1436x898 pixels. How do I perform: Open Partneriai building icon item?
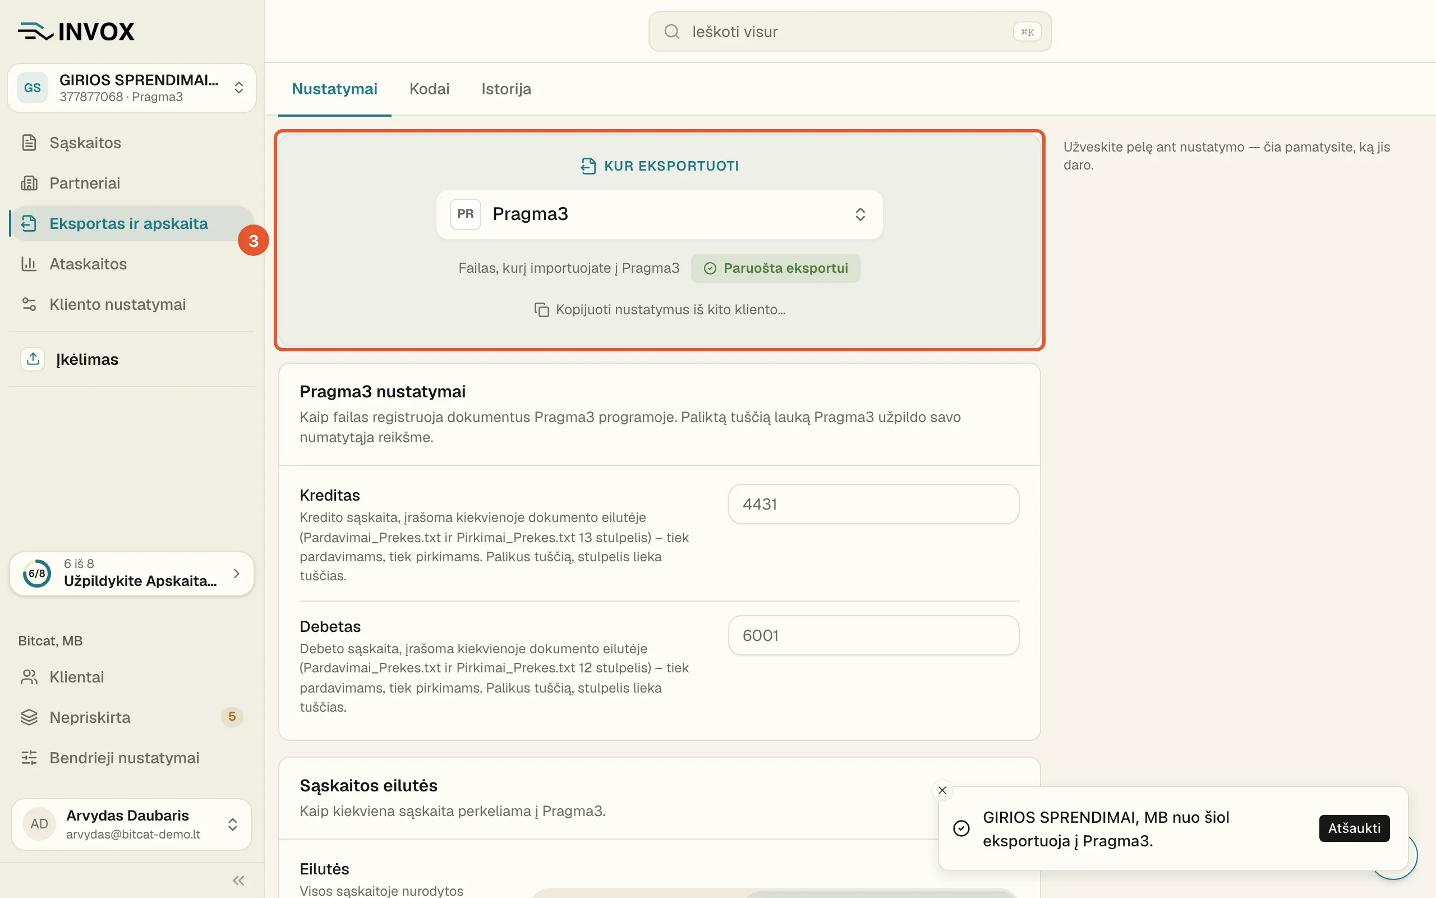[x=132, y=183]
